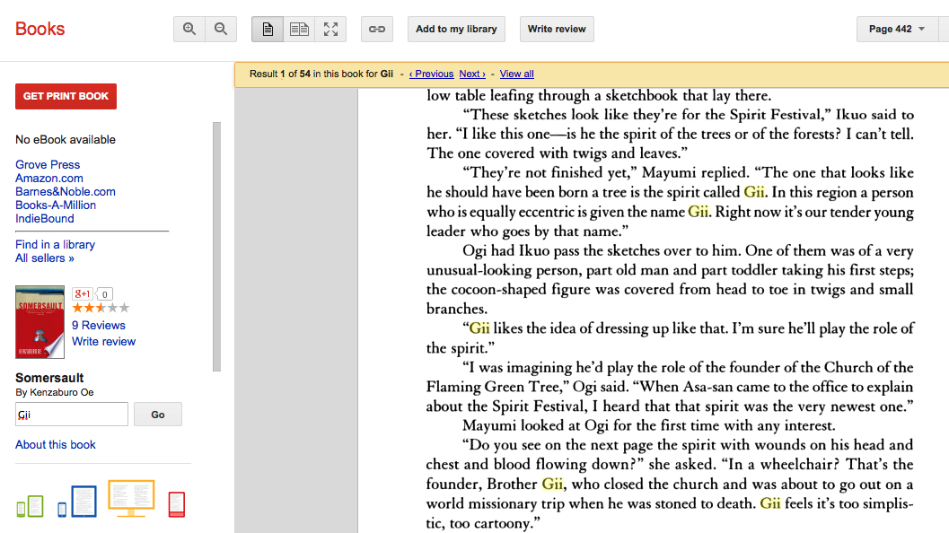The height and width of the screenshot is (533, 949).
Task: Click the All sellers link
Action: pos(45,258)
